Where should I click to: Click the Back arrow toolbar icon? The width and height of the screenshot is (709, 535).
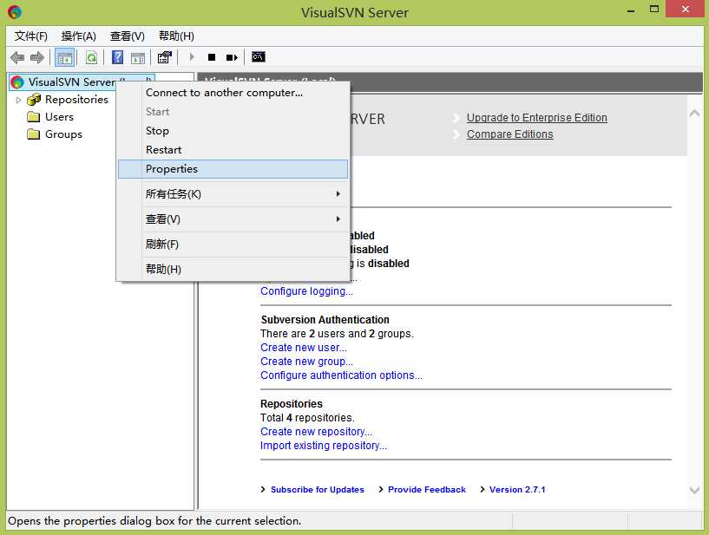coord(17,57)
